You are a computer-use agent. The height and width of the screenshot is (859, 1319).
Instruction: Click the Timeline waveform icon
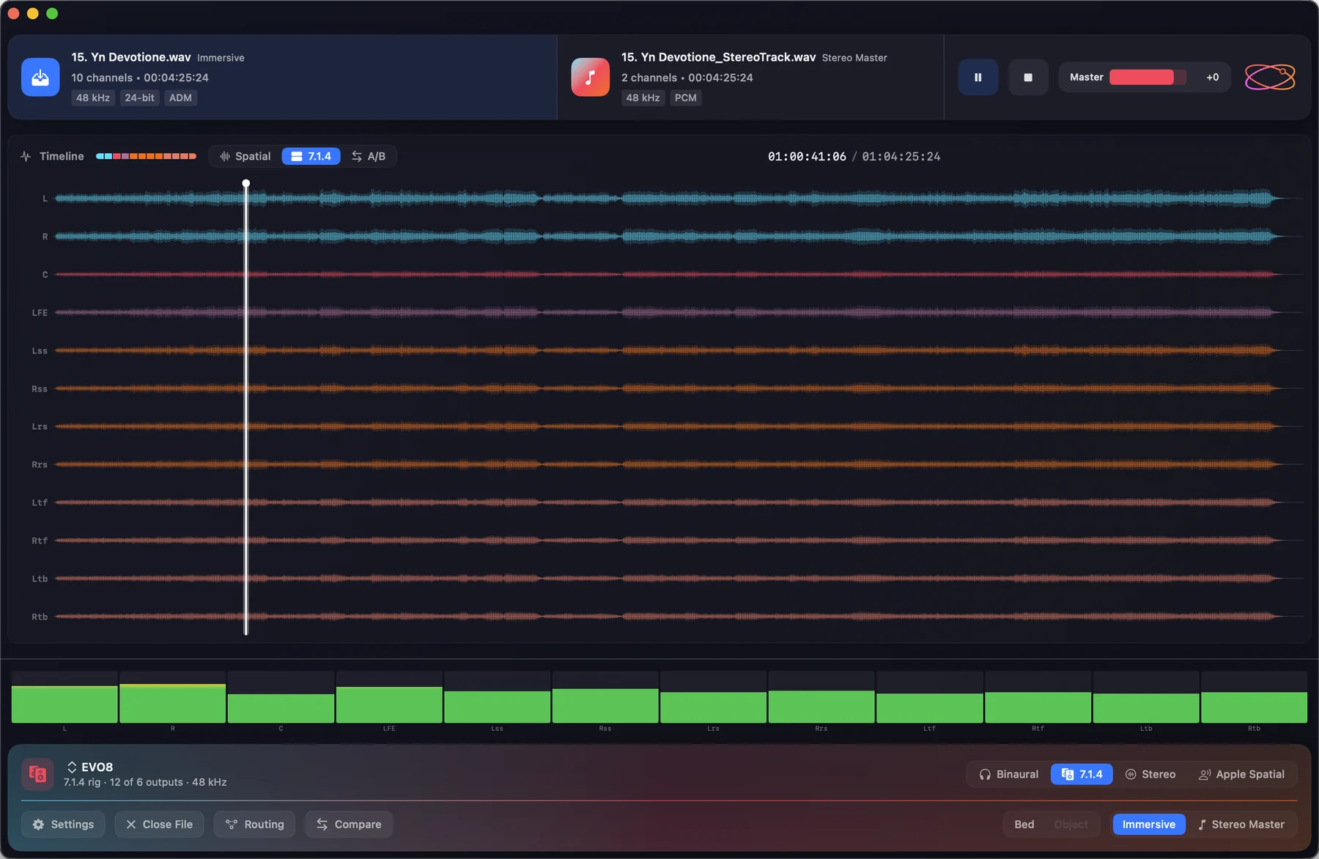[26, 156]
